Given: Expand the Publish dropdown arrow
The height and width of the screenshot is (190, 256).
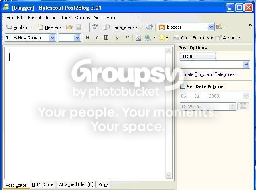Looking at the screenshot, I should [x=31, y=27].
